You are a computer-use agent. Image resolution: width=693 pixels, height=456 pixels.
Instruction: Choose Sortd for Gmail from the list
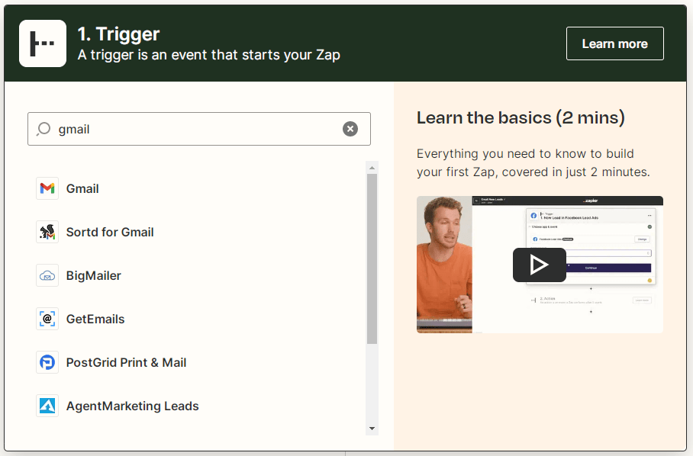click(111, 232)
